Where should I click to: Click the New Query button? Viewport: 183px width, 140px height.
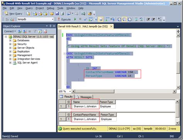14,14
